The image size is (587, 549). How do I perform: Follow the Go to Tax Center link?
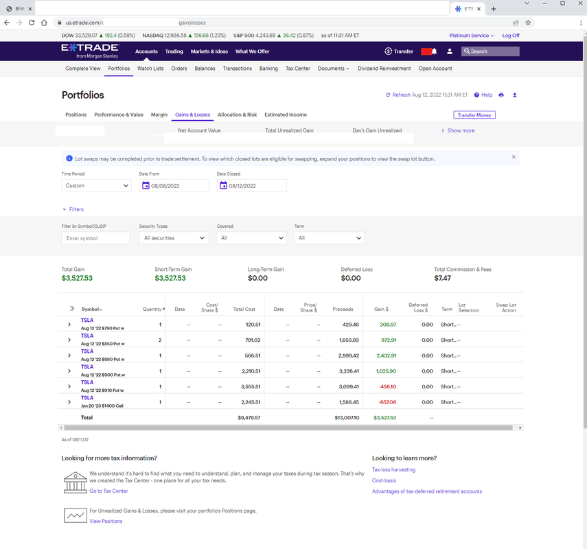click(x=108, y=491)
